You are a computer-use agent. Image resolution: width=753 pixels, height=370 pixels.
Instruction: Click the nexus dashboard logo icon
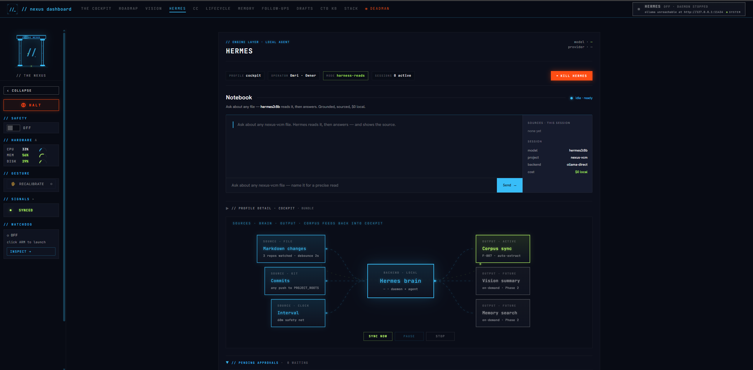12,9
